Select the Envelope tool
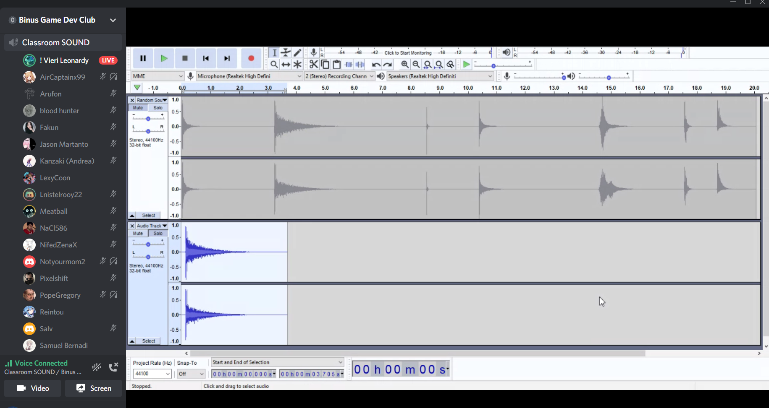 pyautogui.click(x=286, y=52)
